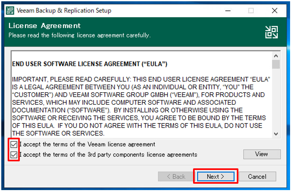292x192 pixels.
Task: Click the "IMPORTANT, PLEASE READ CAREFULLY" paragraph line
Action: (x=141, y=80)
